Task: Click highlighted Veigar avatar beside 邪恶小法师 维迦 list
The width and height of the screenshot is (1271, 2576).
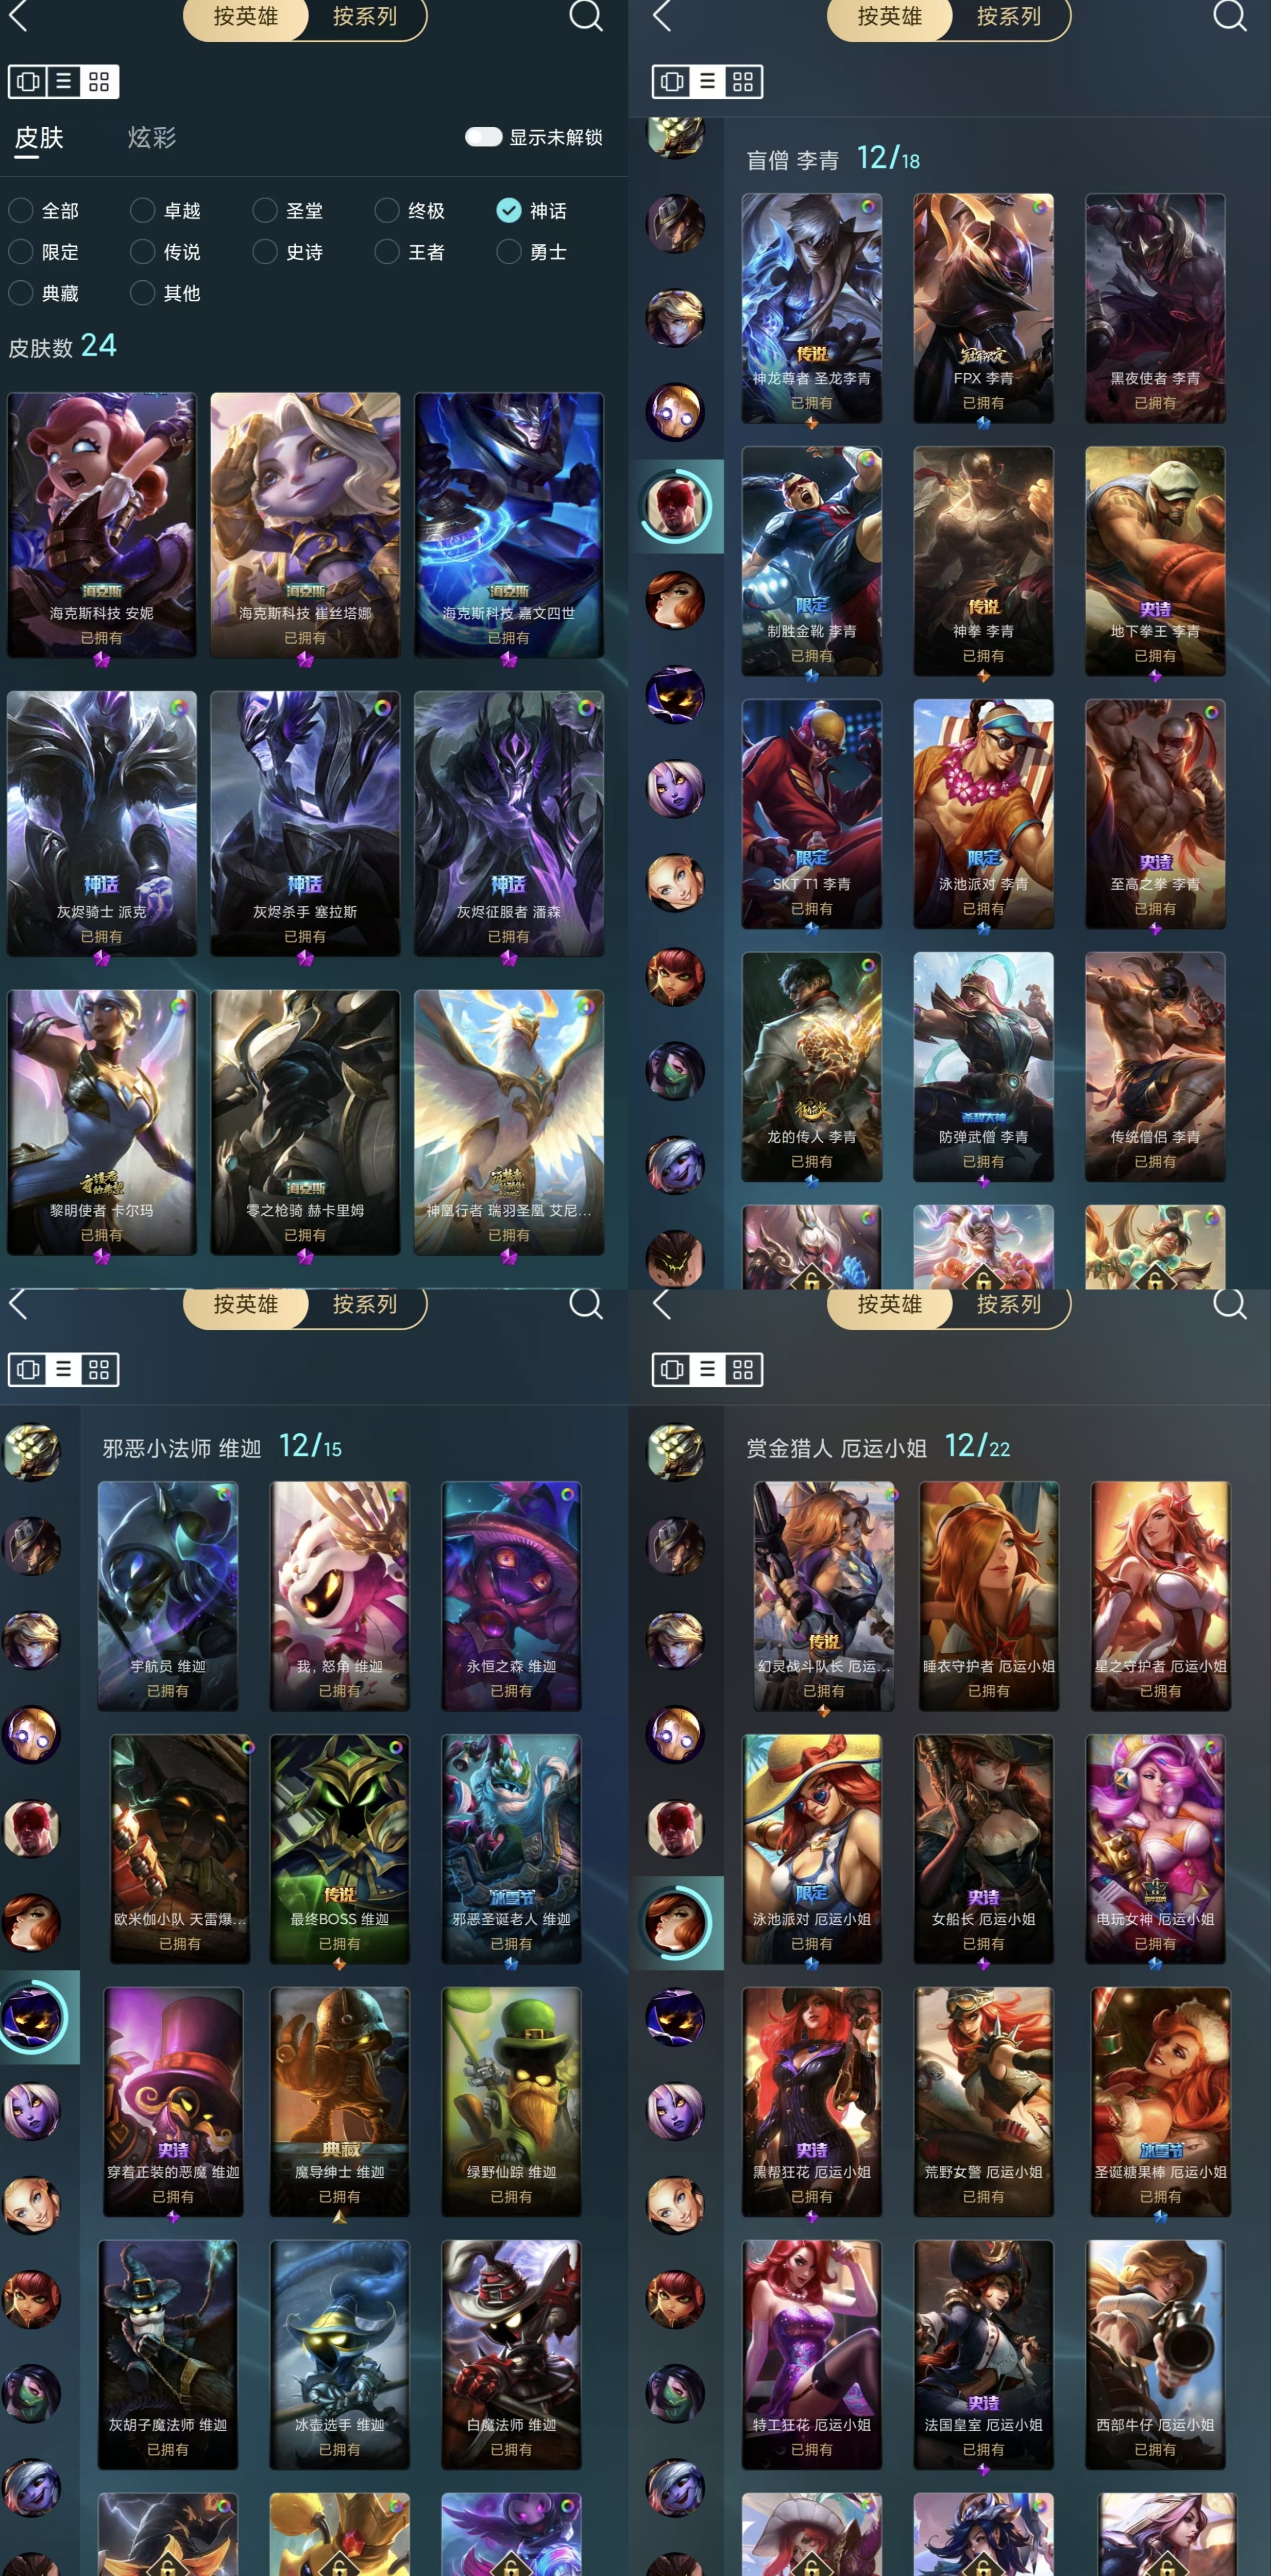Action: [x=32, y=2017]
